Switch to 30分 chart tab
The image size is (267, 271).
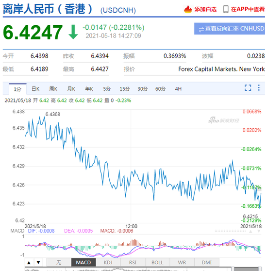[x=142, y=89]
